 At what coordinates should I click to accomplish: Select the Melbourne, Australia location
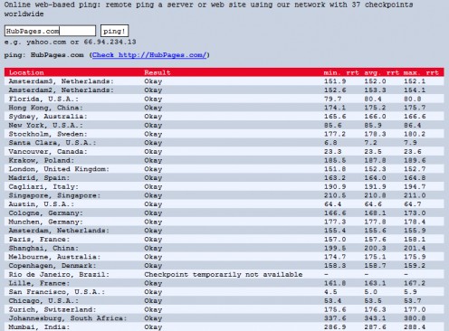pos(54,257)
